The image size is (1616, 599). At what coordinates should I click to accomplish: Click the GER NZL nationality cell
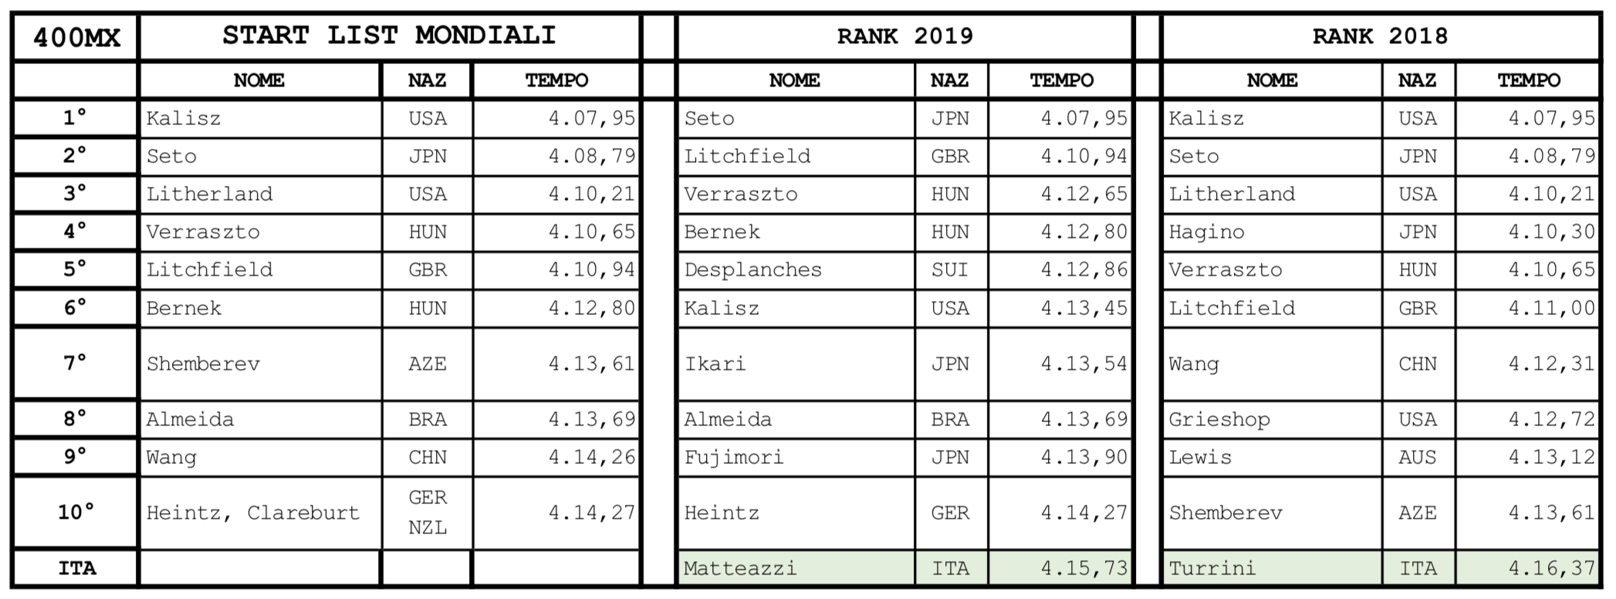pyautogui.click(x=427, y=513)
